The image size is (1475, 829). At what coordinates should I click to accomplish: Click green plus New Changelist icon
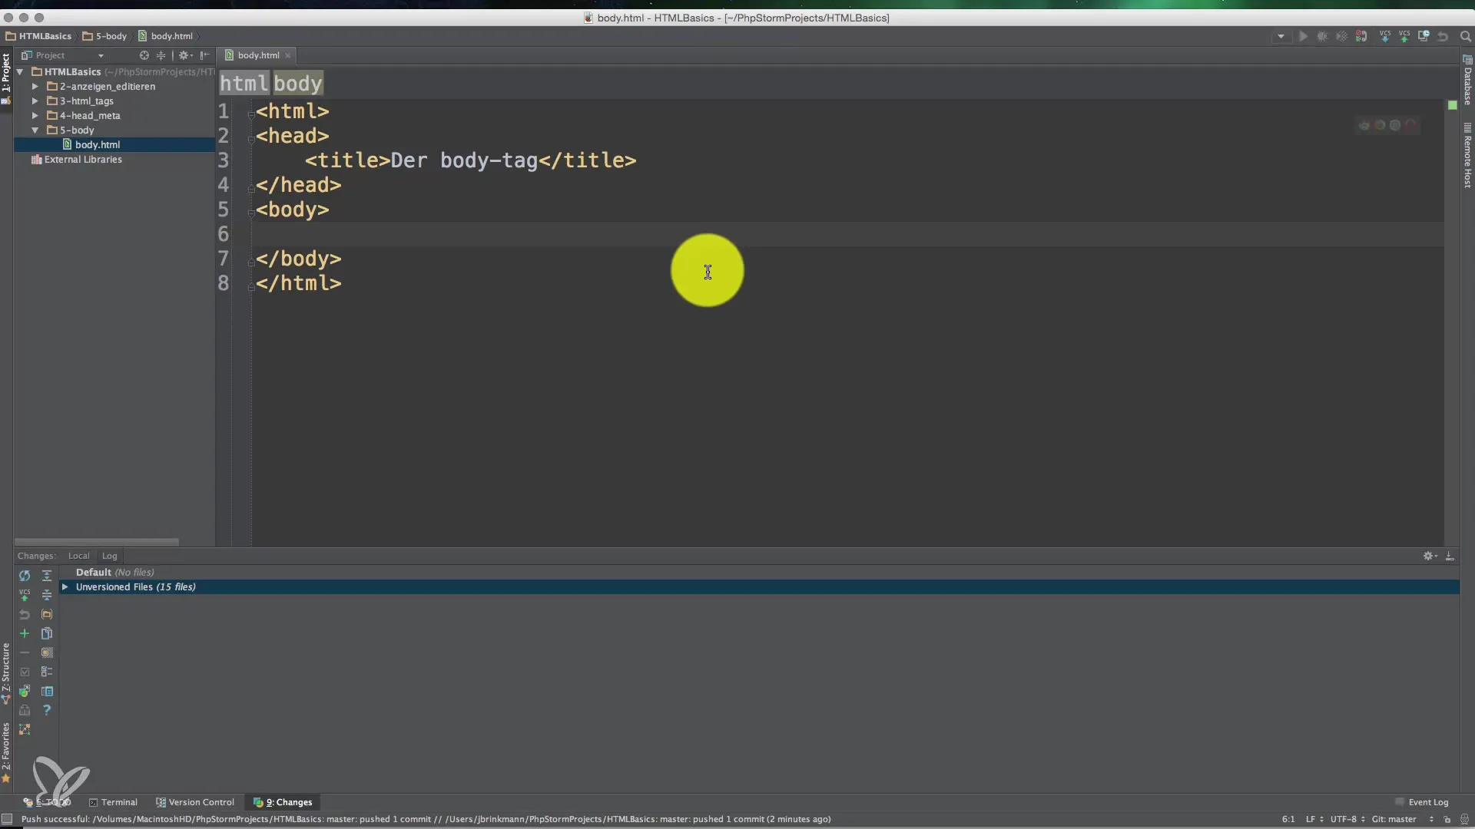click(25, 634)
